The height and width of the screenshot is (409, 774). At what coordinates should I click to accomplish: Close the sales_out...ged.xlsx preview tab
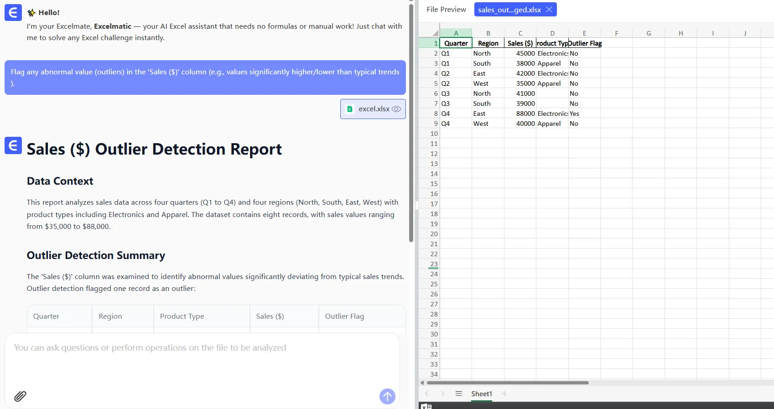point(549,10)
